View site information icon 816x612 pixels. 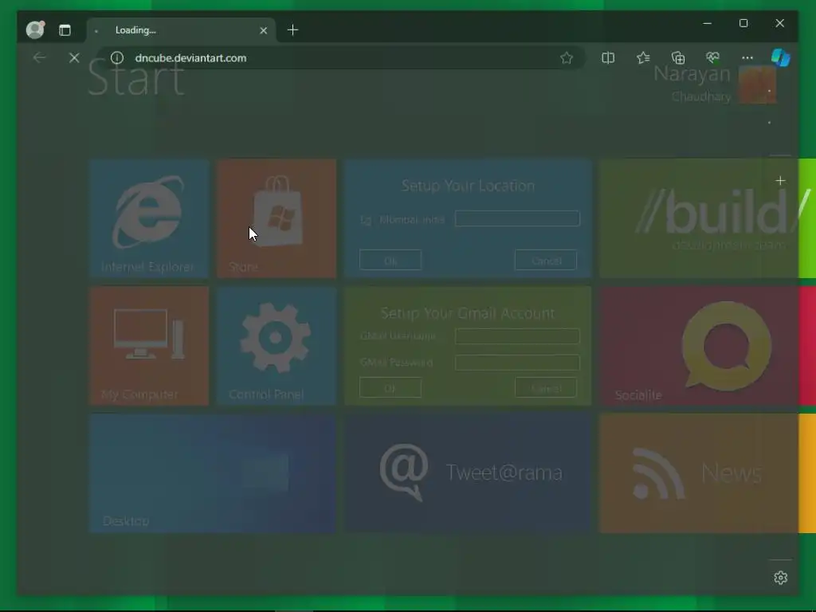pos(117,57)
